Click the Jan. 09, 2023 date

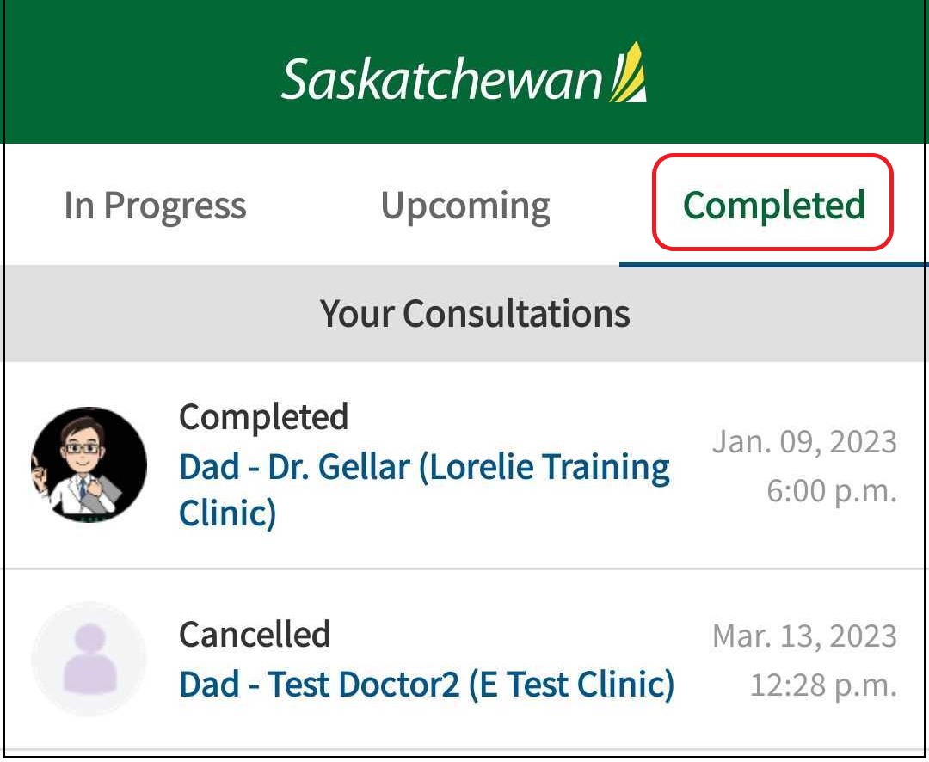click(x=804, y=442)
